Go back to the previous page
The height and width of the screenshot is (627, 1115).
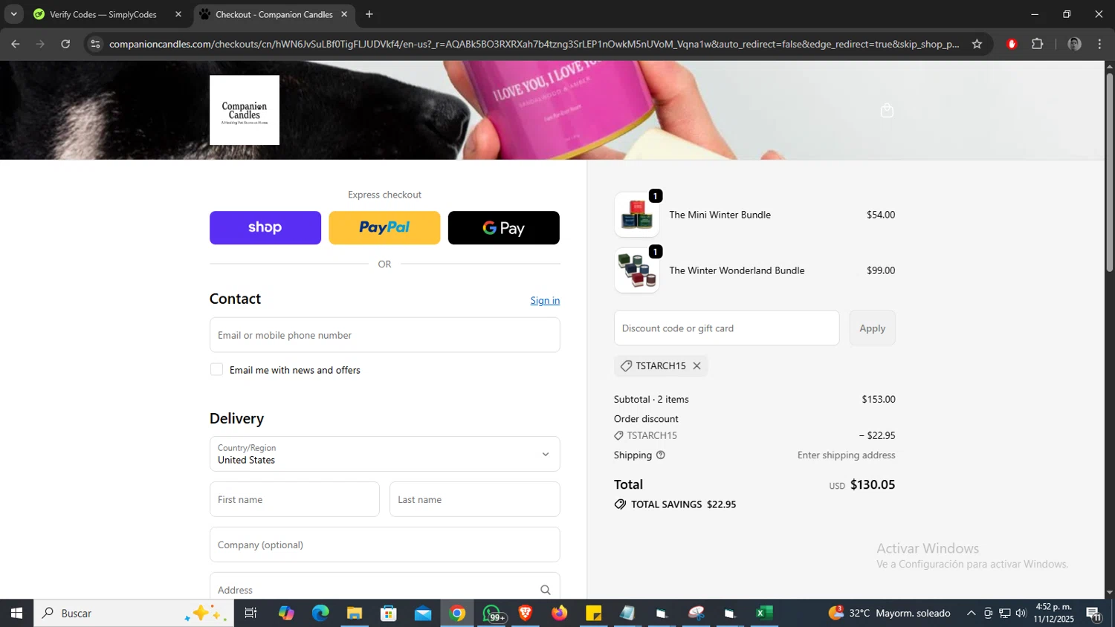pos(16,44)
